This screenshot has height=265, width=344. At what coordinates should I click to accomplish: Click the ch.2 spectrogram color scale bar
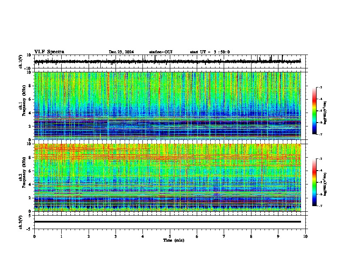(x=314, y=182)
